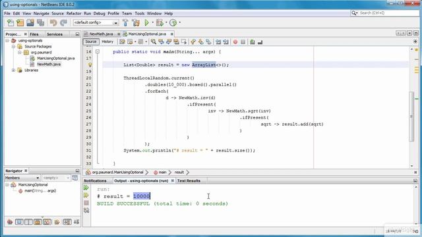Image resolution: width=422 pixels, height=237 pixels.
Task: Collapse the using-optionals project node
Action: pos(7,41)
